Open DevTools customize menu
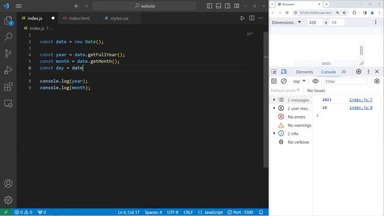This screenshot has height=216, width=384. [x=368, y=71]
